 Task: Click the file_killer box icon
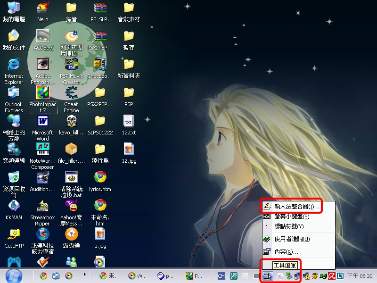71,154
